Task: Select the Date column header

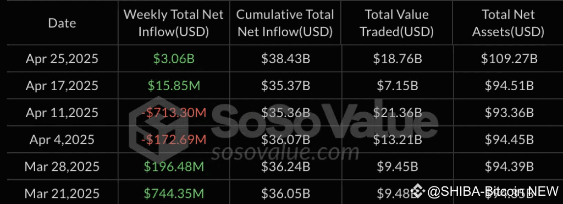Action: pyautogui.click(x=62, y=23)
